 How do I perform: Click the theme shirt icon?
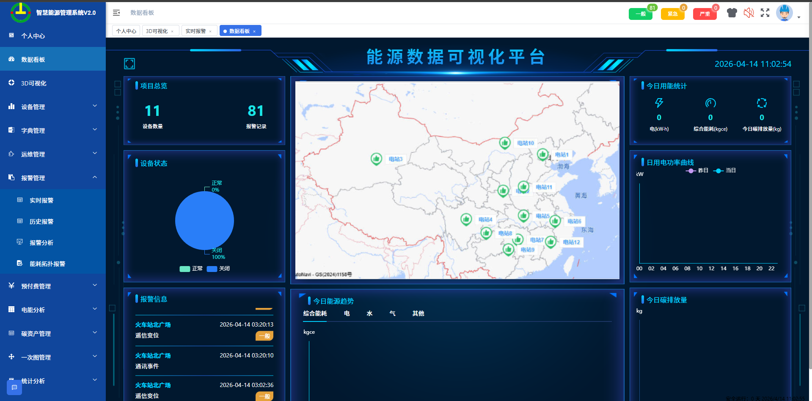(732, 13)
